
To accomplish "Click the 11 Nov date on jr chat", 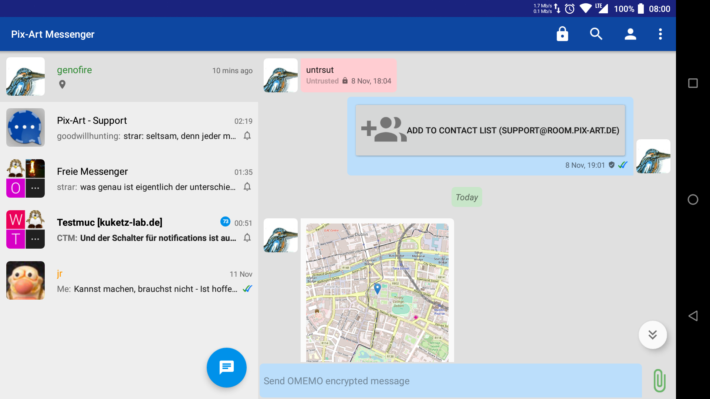I will (241, 274).
